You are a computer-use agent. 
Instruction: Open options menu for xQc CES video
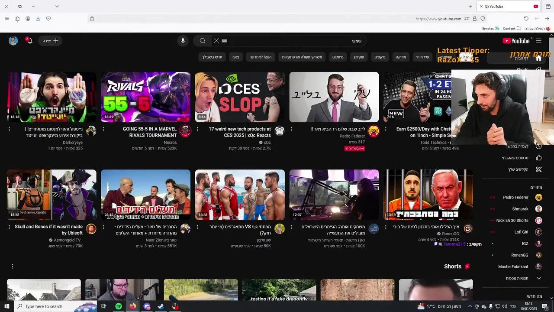(197, 129)
